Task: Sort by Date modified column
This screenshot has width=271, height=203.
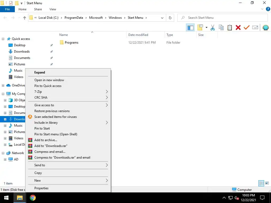Action: (x=146, y=35)
